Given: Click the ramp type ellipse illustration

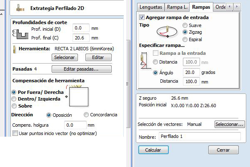Looking at the screenshot, I should [x=167, y=32].
